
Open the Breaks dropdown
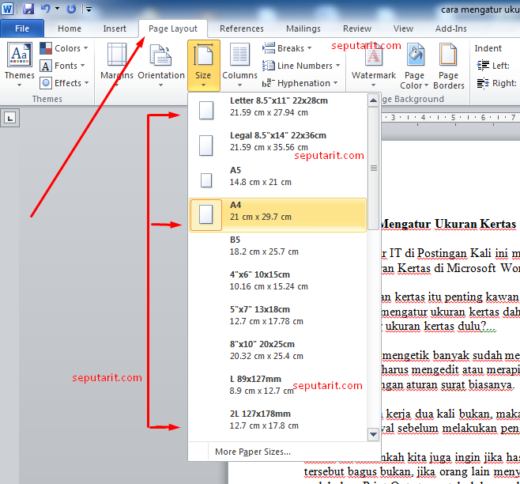(287, 48)
